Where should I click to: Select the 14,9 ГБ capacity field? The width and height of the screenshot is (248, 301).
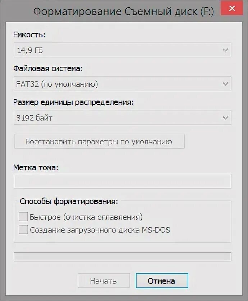123,50
